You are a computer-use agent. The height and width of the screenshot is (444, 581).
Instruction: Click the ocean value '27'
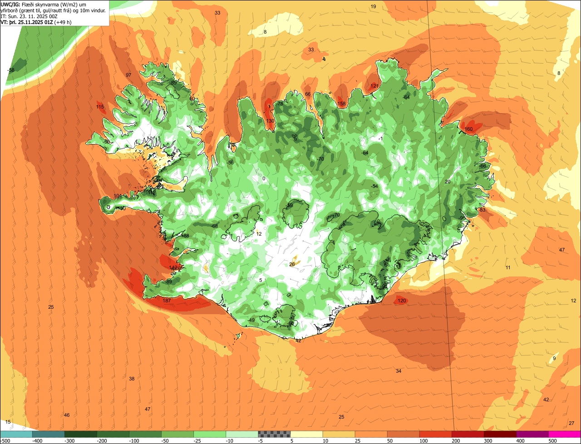571,423
